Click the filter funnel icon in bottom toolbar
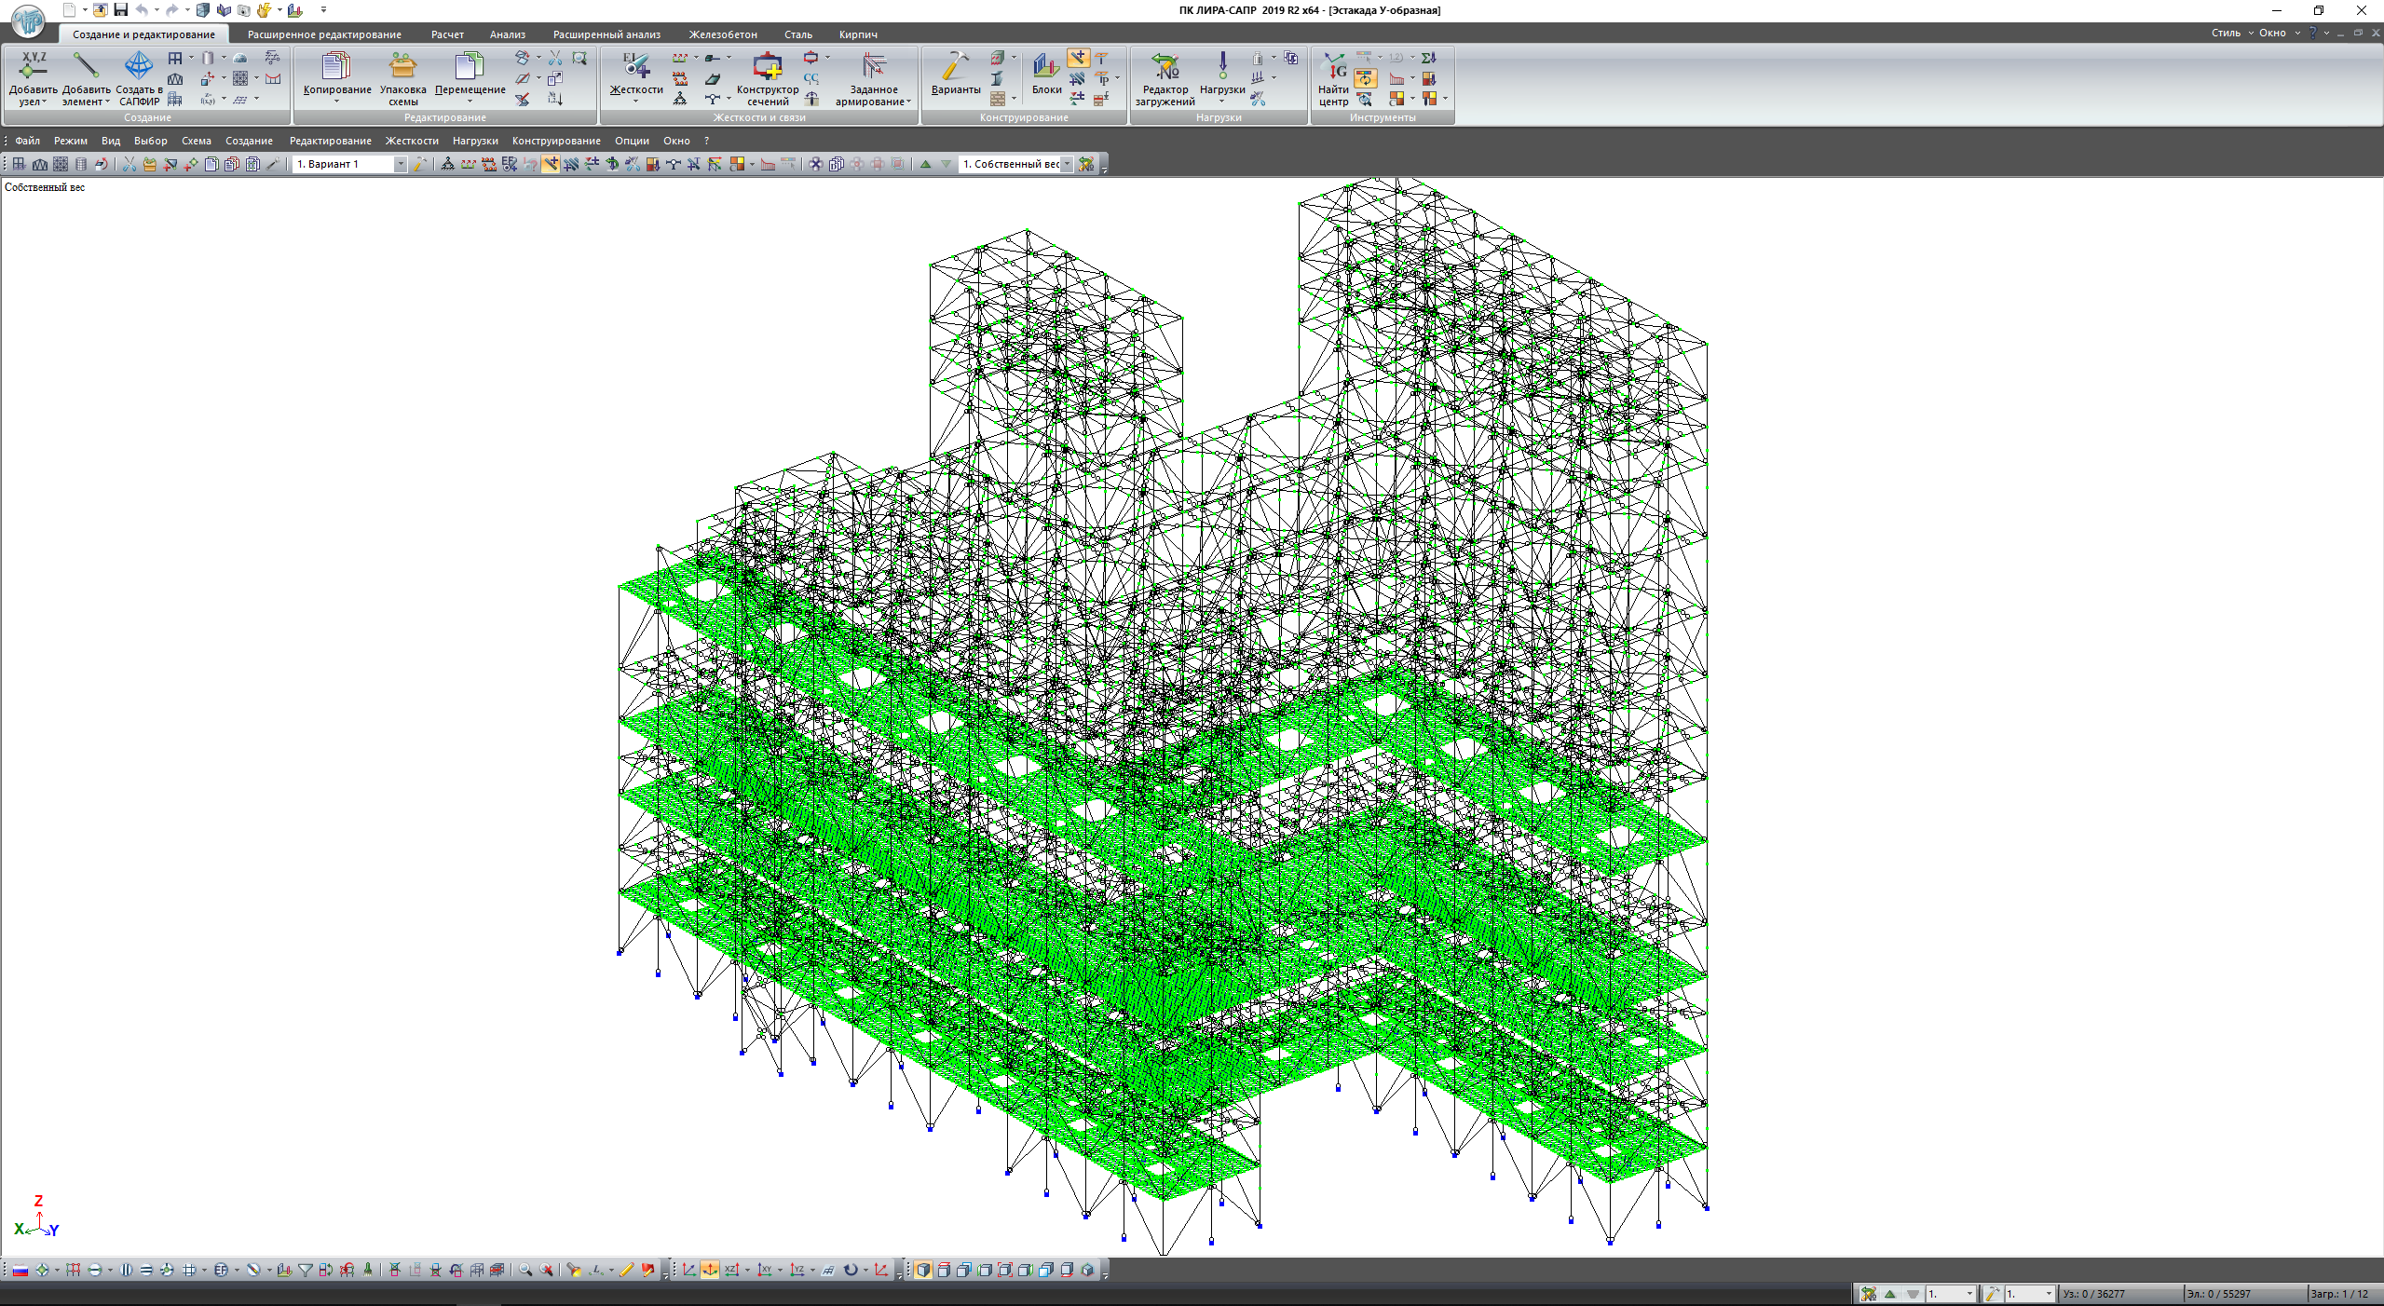Viewport: 2384px width, 1306px height. point(305,1270)
